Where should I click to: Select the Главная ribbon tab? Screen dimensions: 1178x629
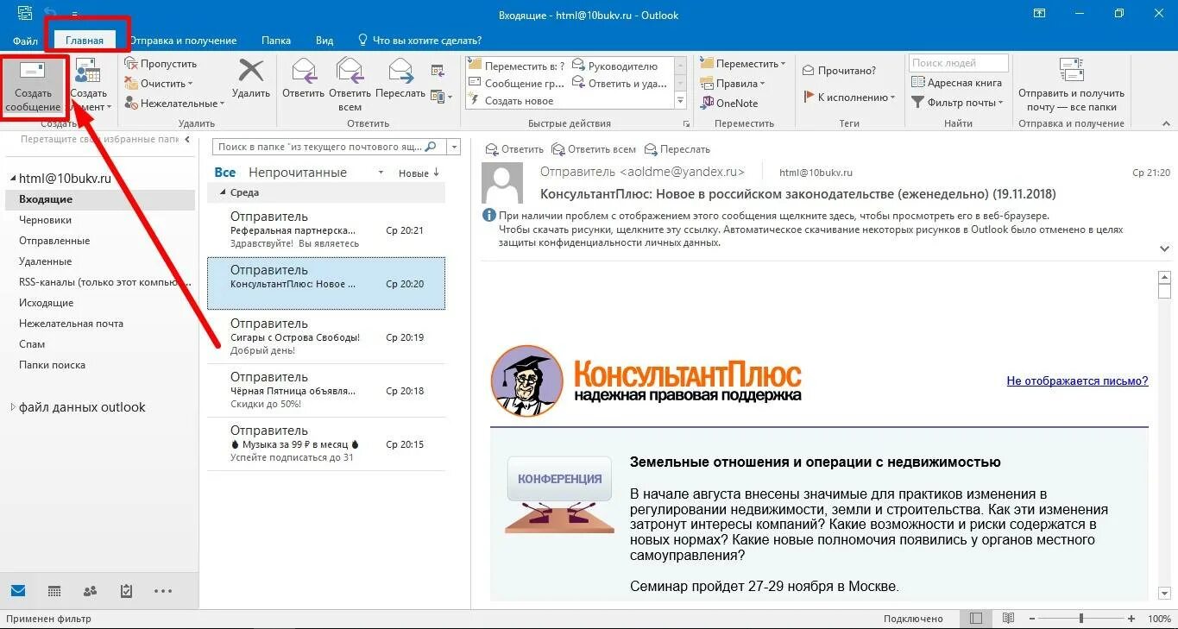tap(85, 41)
